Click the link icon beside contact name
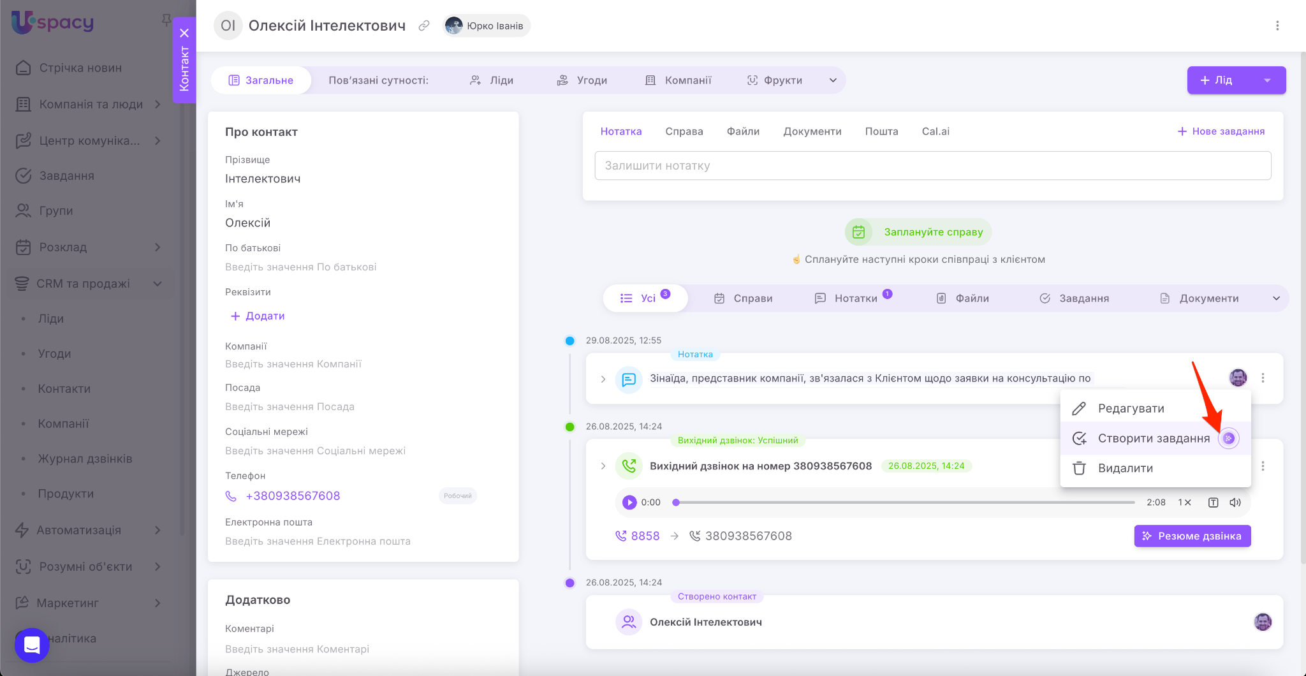The width and height of the screenshot is (1306, 676). tap(423, 26)
